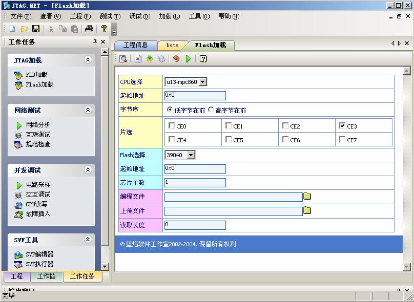Collapse the JTAG加载 panel section
This screenshot has height=302, width=414.
(88, 60)
